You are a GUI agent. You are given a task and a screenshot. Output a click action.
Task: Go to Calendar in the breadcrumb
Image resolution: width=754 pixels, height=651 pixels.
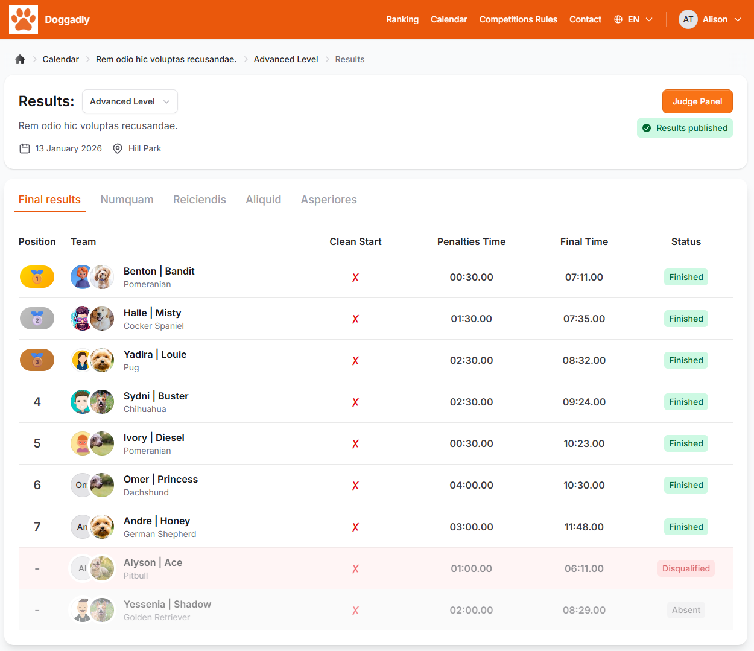pyautogui.click(x=60, y=59)
